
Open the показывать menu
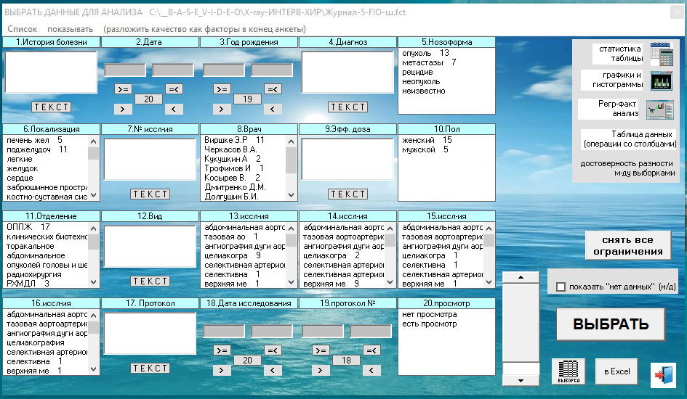pyautogui.click(x=70, y=29)
